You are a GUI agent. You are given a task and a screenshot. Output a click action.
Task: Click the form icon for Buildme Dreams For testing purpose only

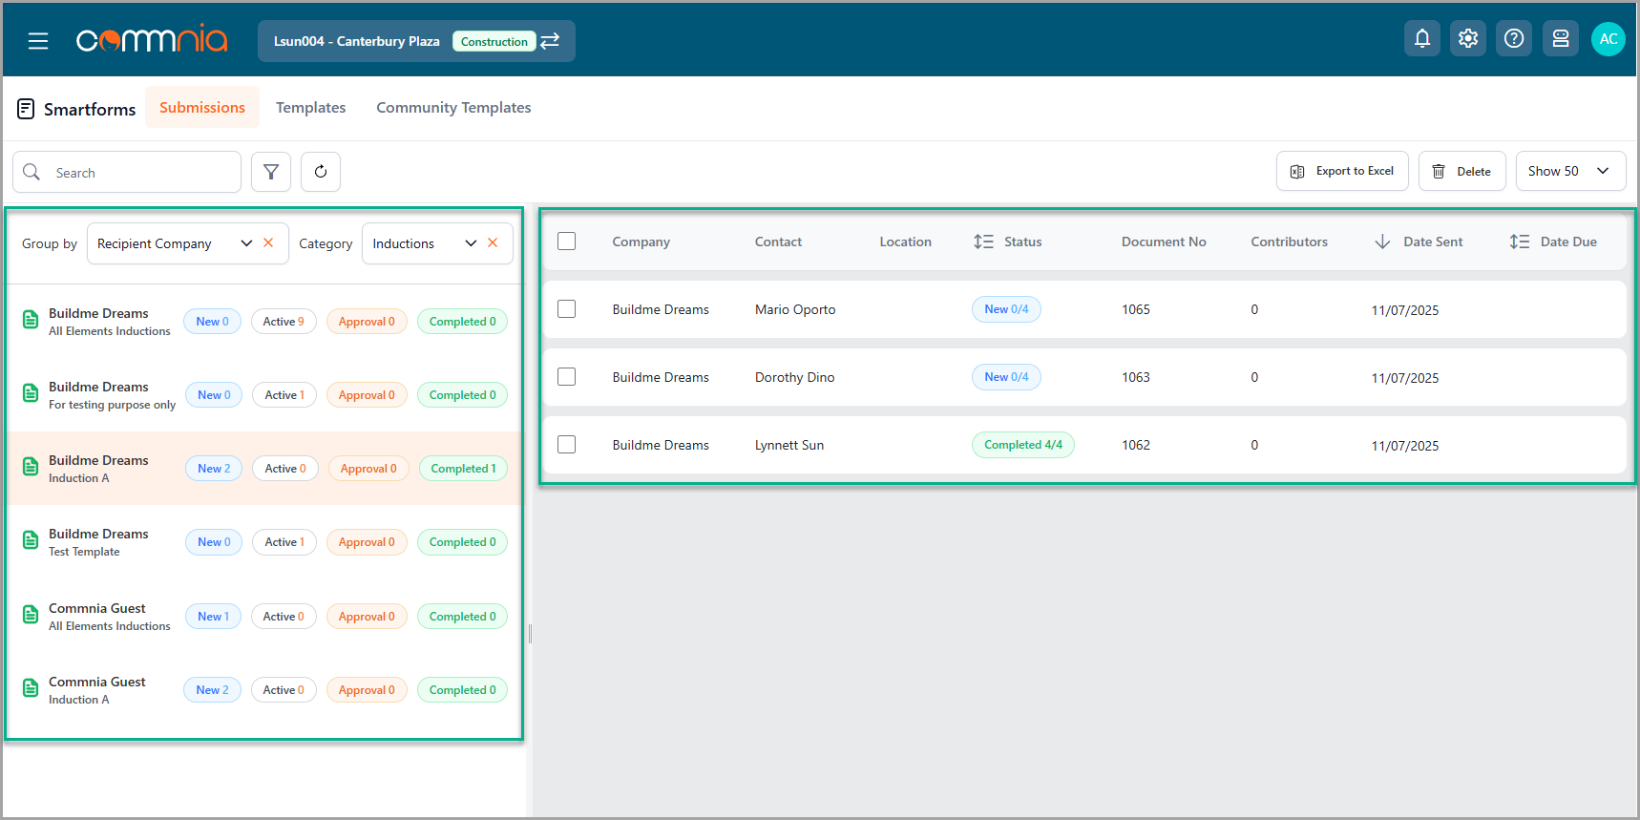coord(31,393)
